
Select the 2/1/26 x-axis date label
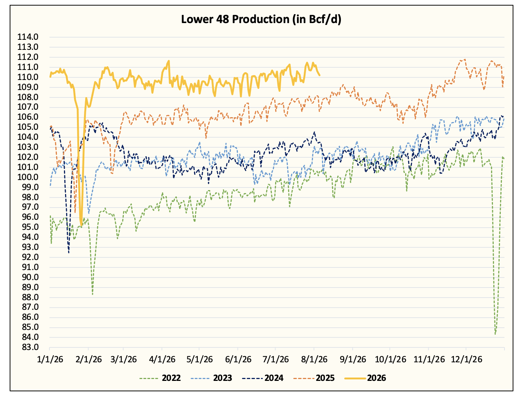89,359
